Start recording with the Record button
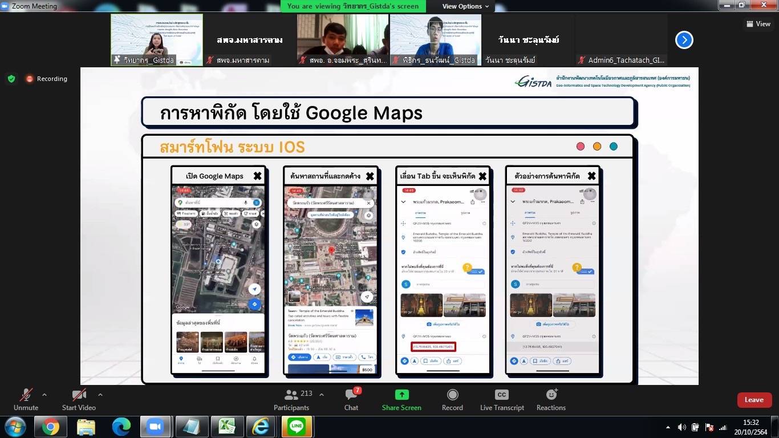The height and width of the screenshot is (438, 779). coord(452,399)
